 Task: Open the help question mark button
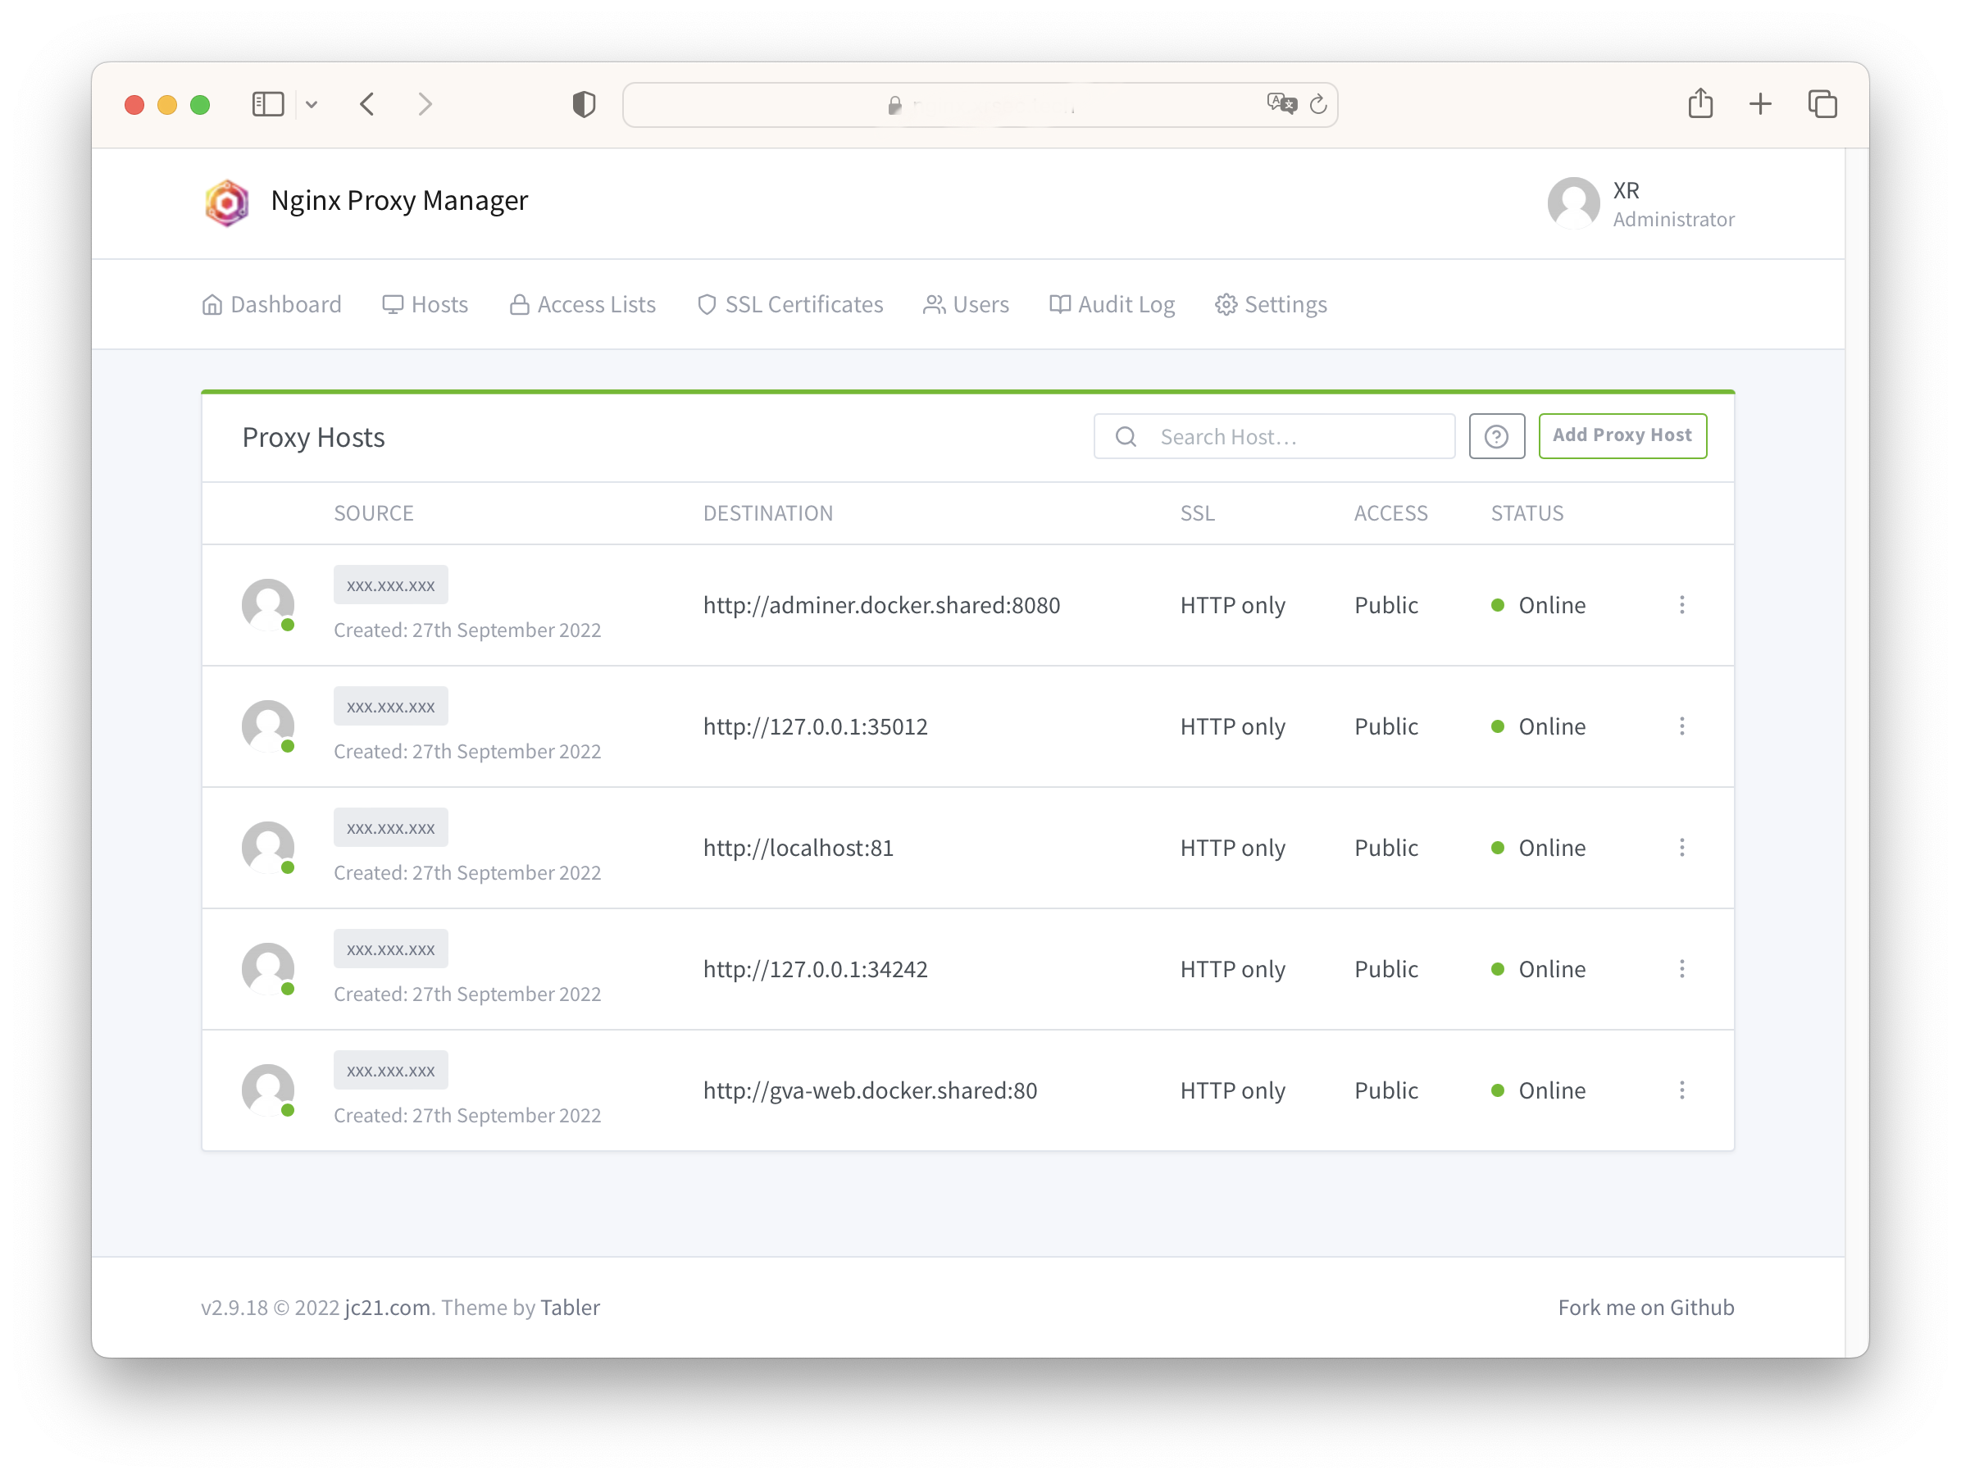click(x=1496, y=436)
